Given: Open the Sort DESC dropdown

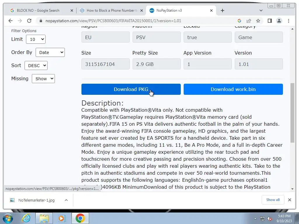Looking at the screenshot, I should (36, 66).
